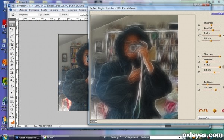Viewport: 224px width, 140px height.
Task: Open the Modifica menu
Action: coord(23,10)
